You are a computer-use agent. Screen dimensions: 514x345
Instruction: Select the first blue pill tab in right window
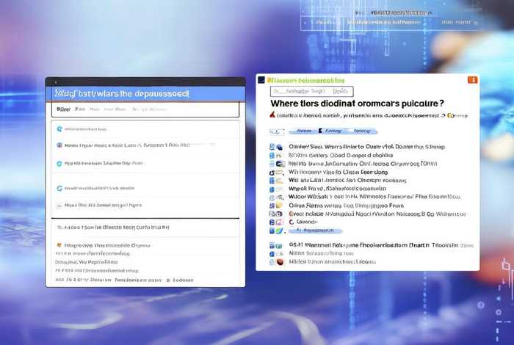[302, 131]
